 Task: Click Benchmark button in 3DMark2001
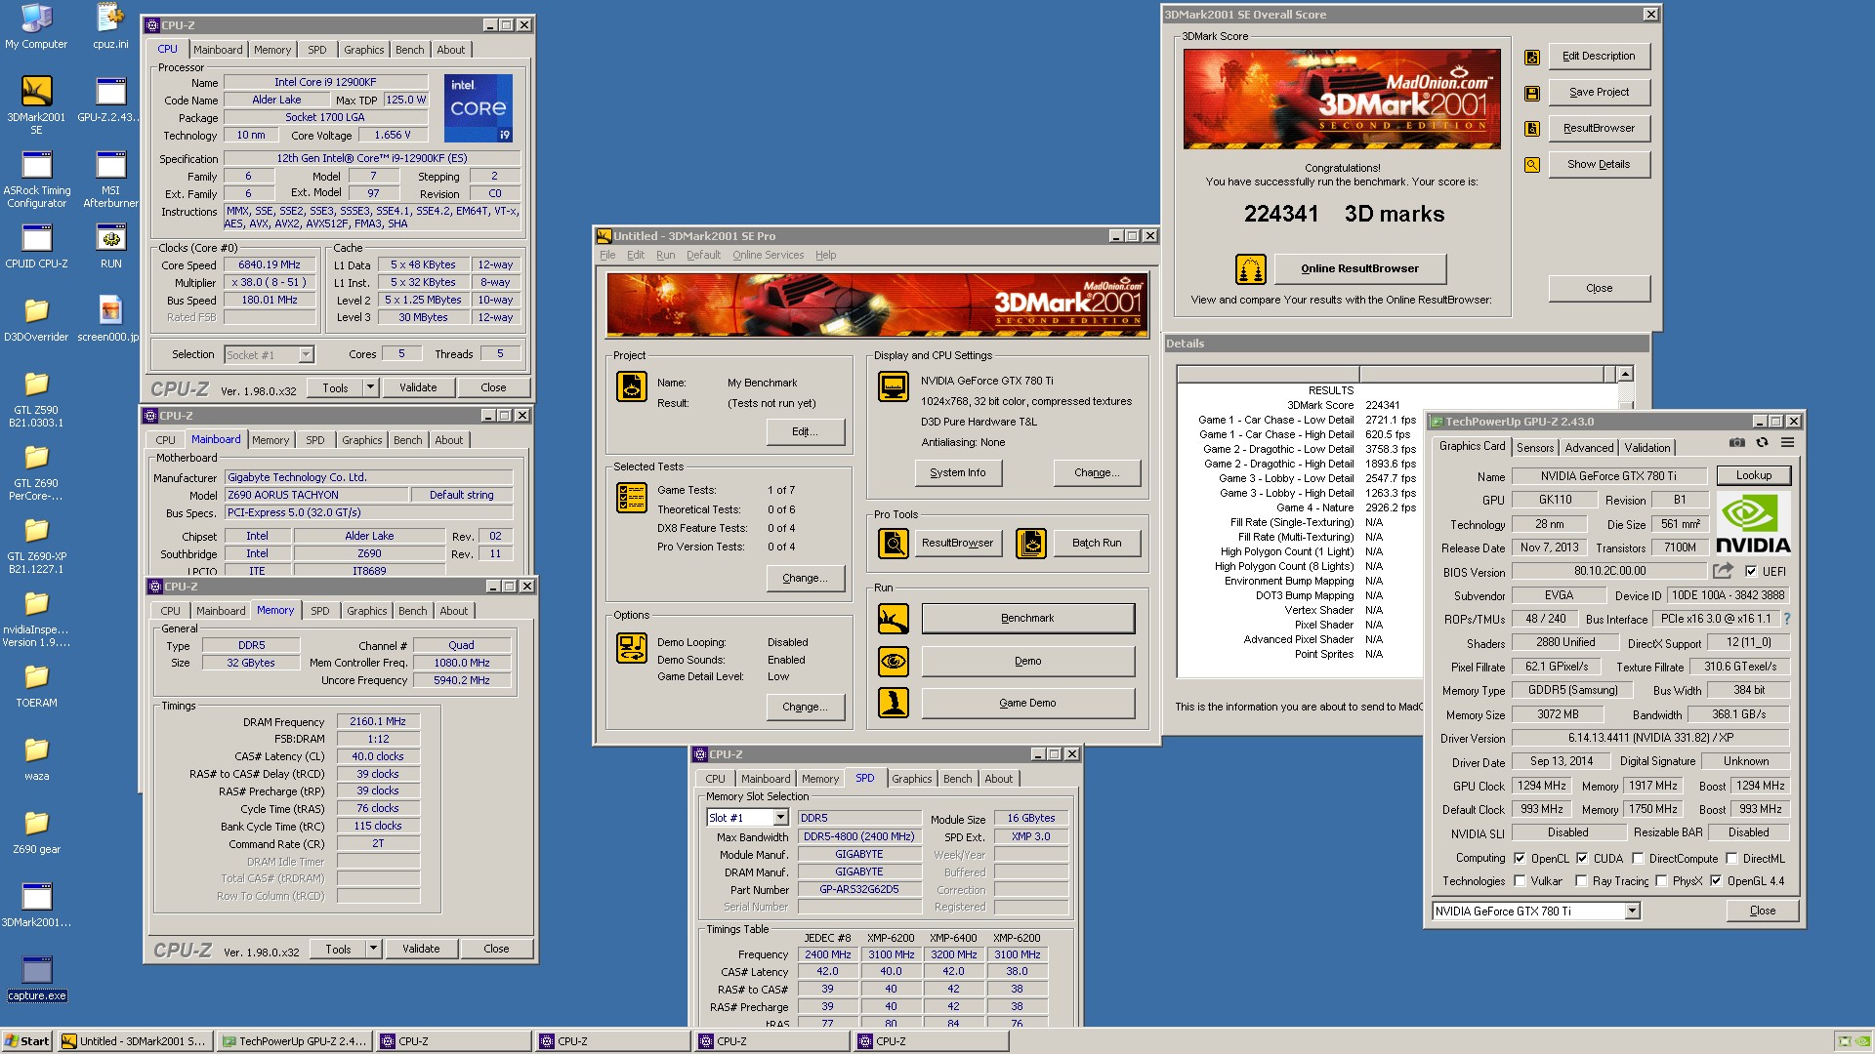tap(1027, 618)
